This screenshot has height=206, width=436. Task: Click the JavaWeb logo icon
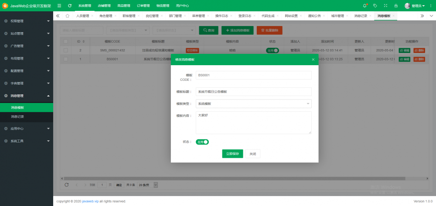[x=5, y=6]
